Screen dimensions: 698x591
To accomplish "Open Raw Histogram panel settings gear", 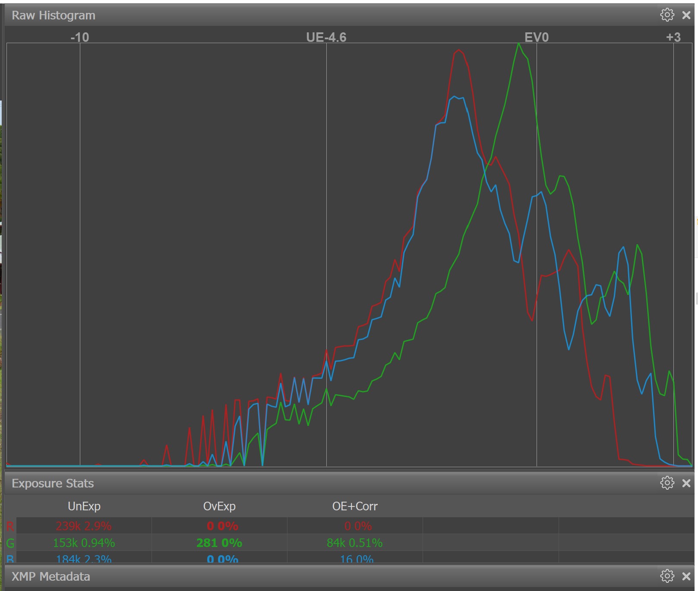I will click(x=667, y=15).
